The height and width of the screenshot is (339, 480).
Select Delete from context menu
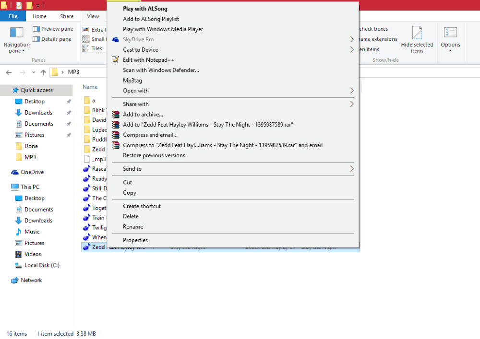[x=131, y=216]
